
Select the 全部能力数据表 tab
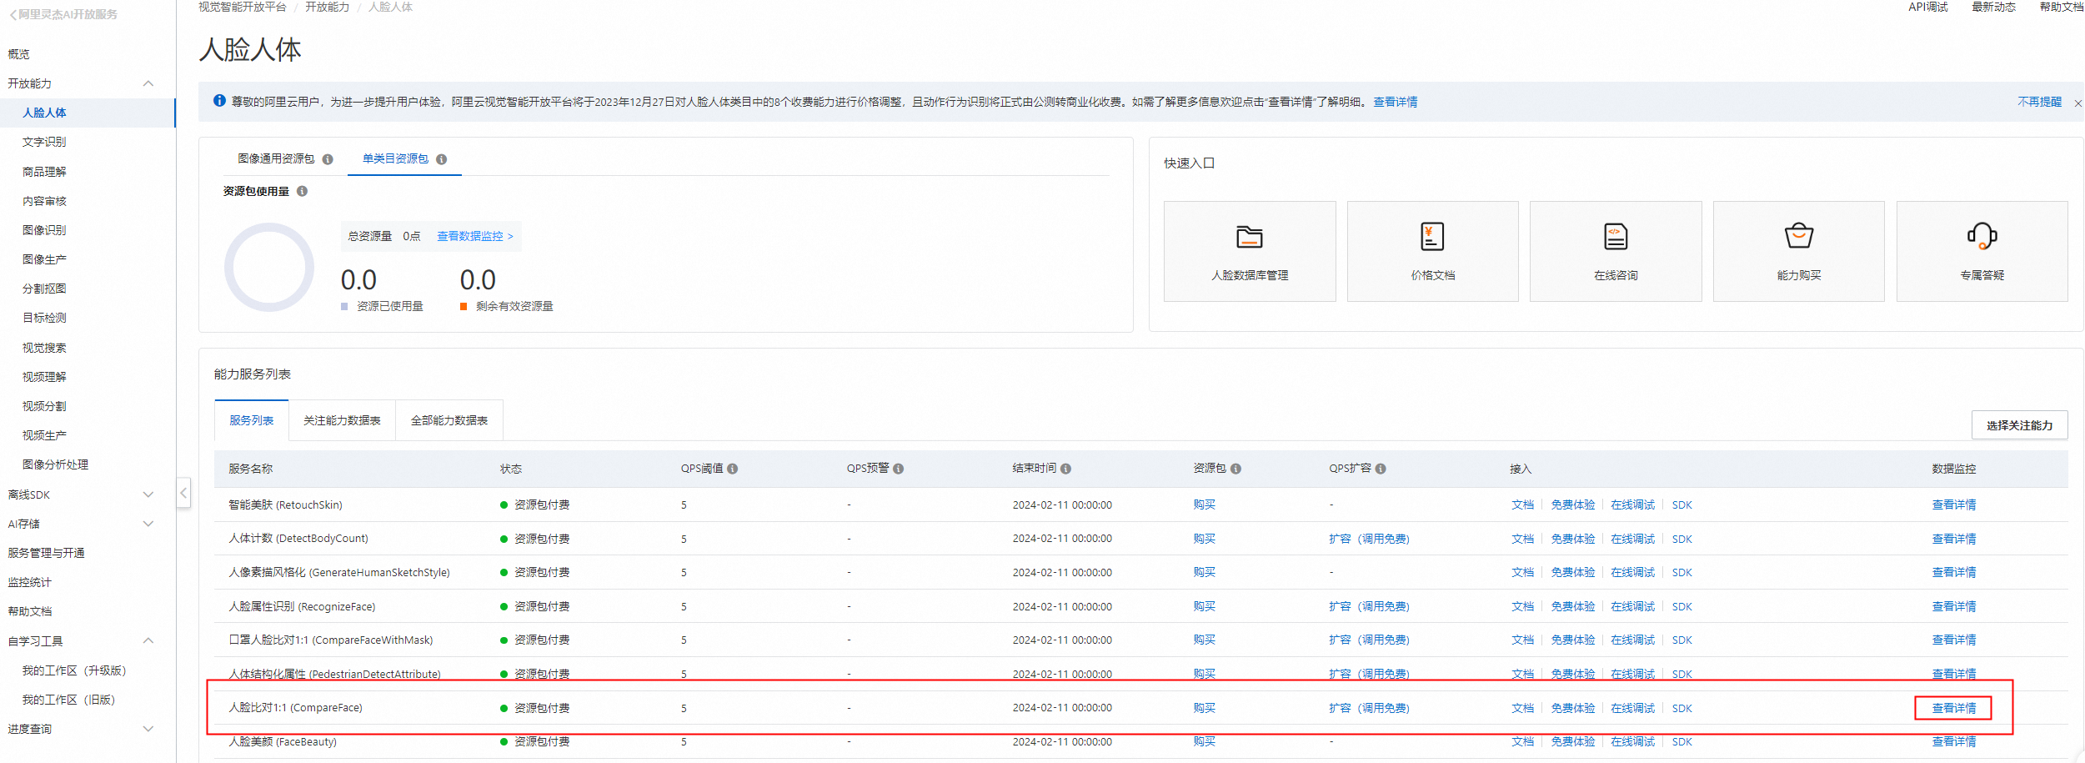449,420
